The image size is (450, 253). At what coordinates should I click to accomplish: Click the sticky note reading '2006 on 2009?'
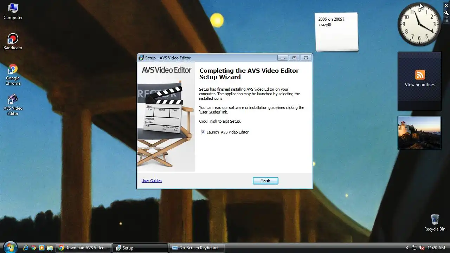336,32
